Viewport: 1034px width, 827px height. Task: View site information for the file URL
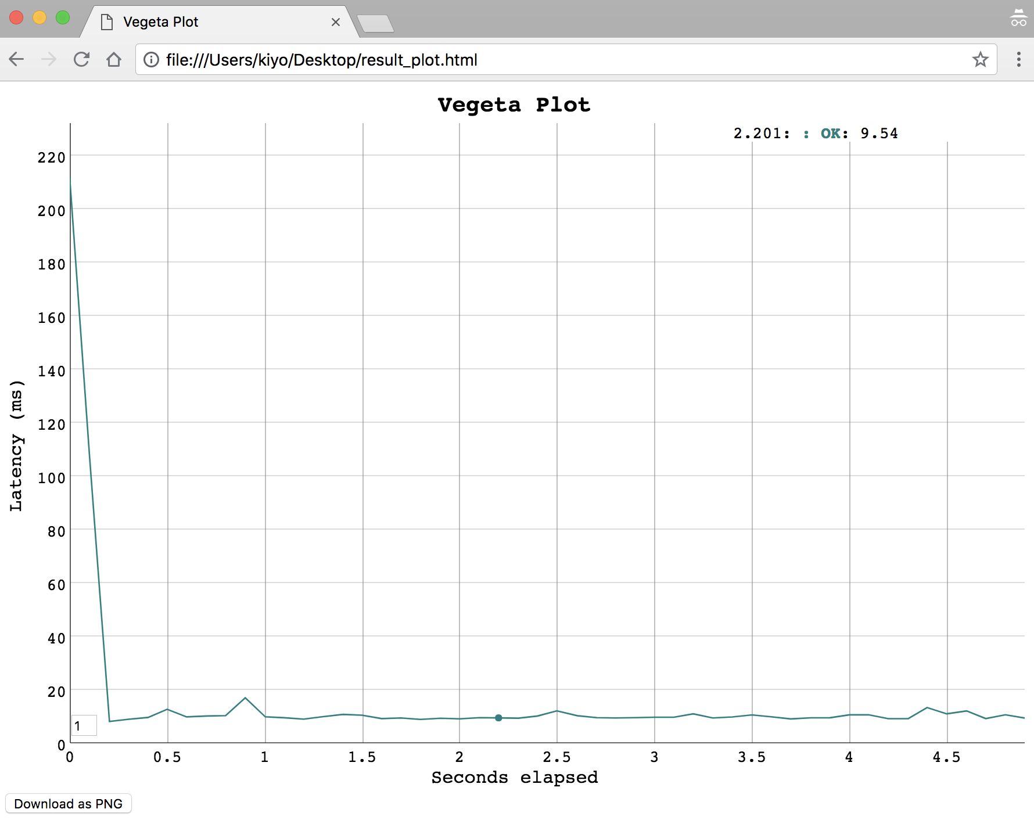[151, 60]
